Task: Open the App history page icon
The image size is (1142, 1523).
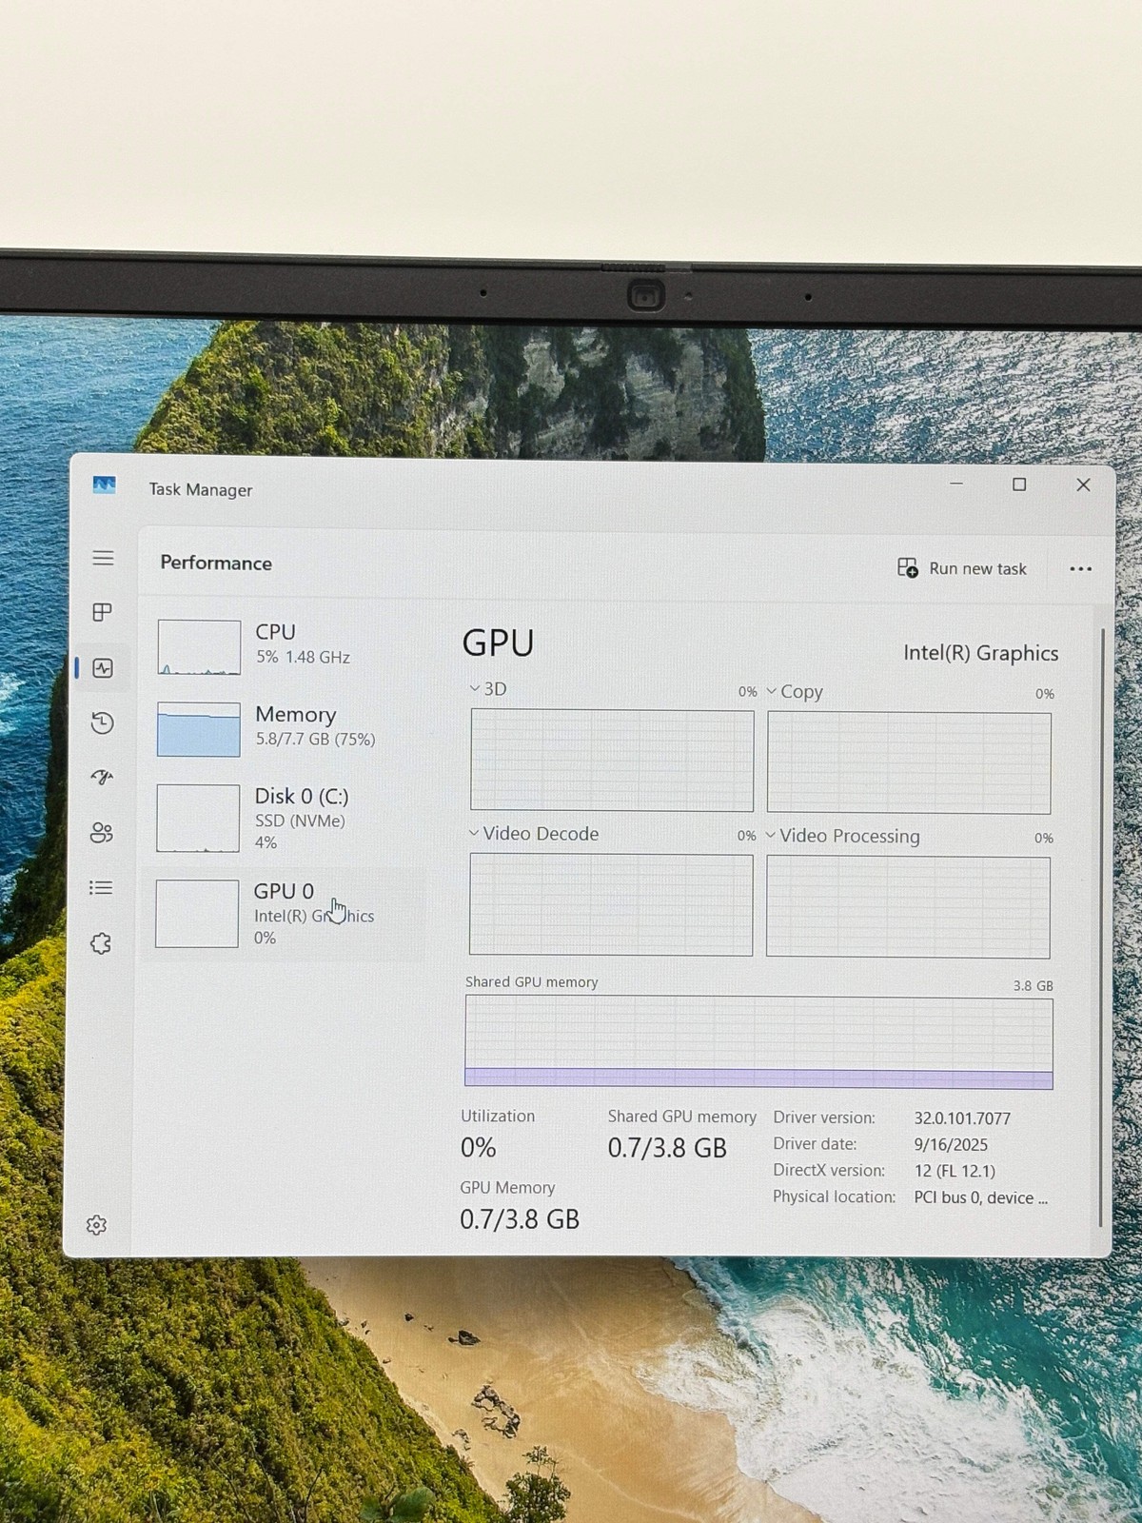Action: (x=103, y=723)
